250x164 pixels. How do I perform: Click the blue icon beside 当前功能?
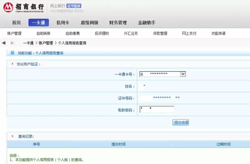point(12,53)
